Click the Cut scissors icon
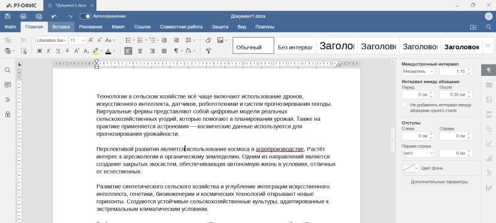Viewport: 496px width, 223px height. (x=24, y=40)
